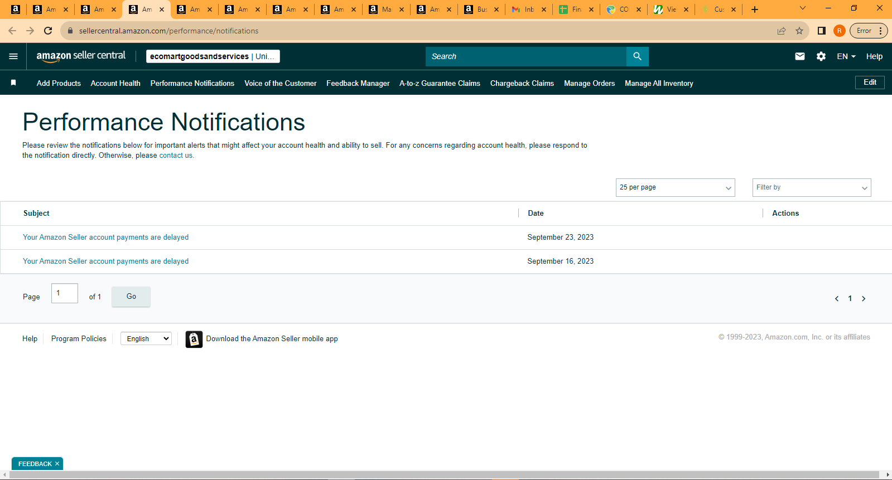Click the Help link in header
Viewport: 892px width, 480px height.
(x=874, y=56)
